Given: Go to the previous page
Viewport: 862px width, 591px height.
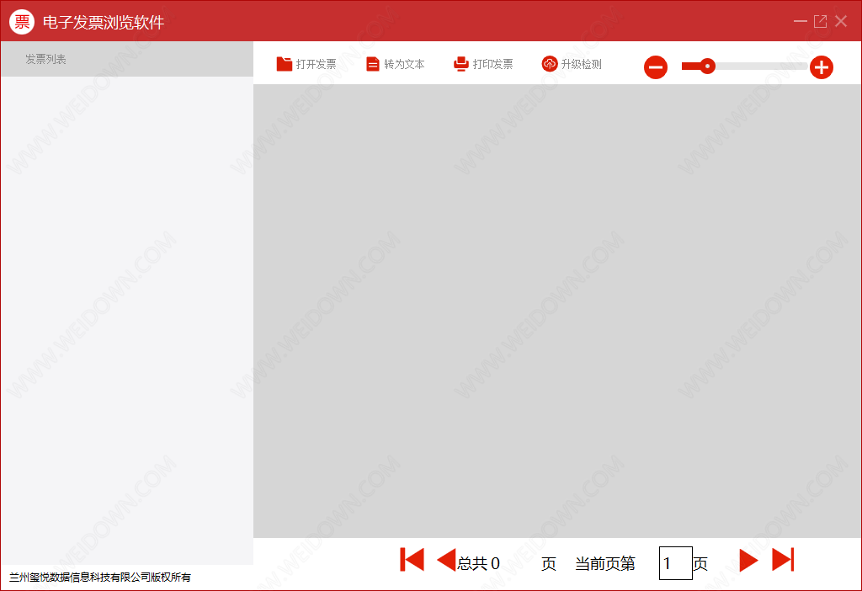Looking at the screenshot, I should pyautogui.click(x=446, y=560).
